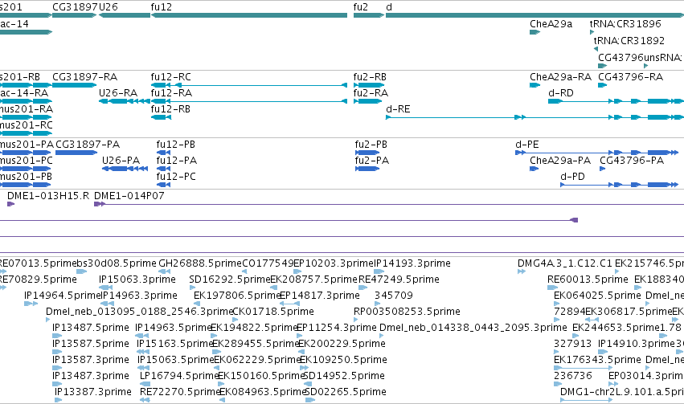
Task: Select protein U26-PA
Action: [125, 169]
